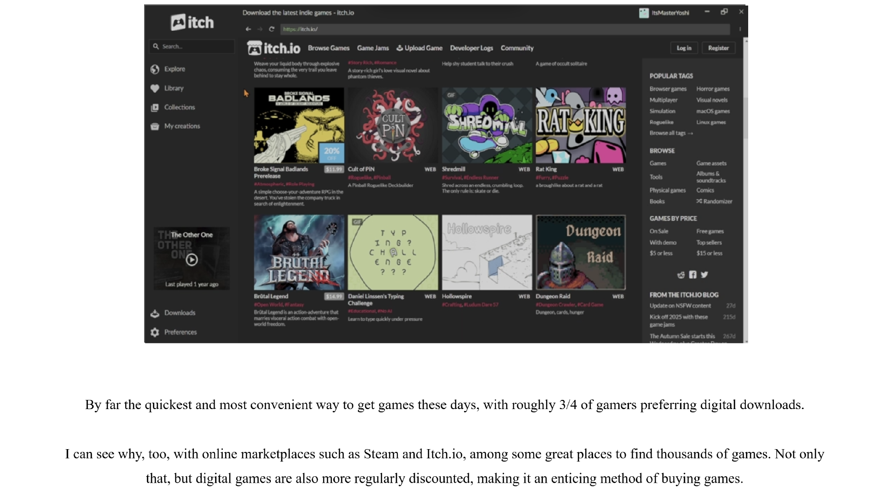884x497 pixels.
Task: Click the Register button
Action: (x=718, y=48)
